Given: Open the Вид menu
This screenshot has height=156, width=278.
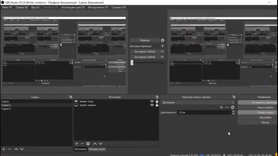Looking at the screenshot, I should (36, 7).
